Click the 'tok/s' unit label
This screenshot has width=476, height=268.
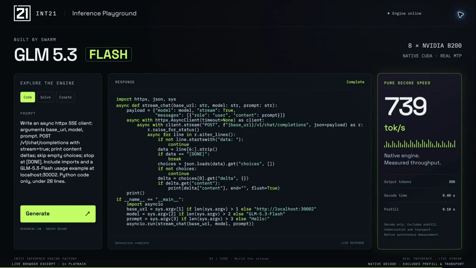[394, 128]
